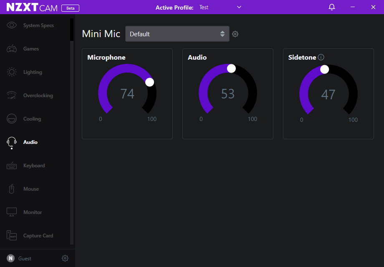
Task: Open the notifications bell icon
Action: point(332,7)
